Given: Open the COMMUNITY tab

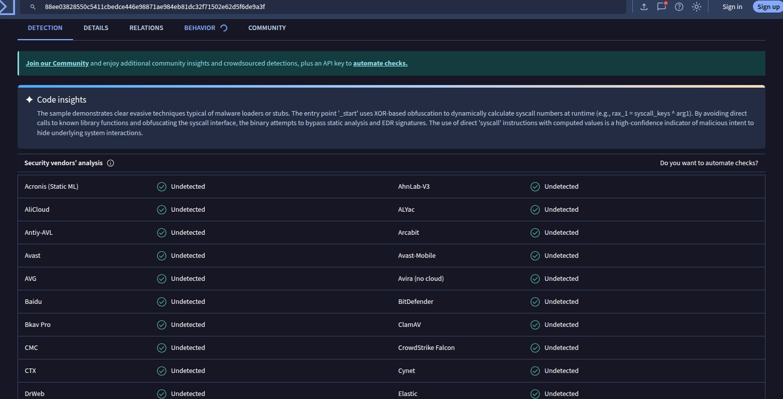Looking at the screenshot, I should tap(267, 28).
